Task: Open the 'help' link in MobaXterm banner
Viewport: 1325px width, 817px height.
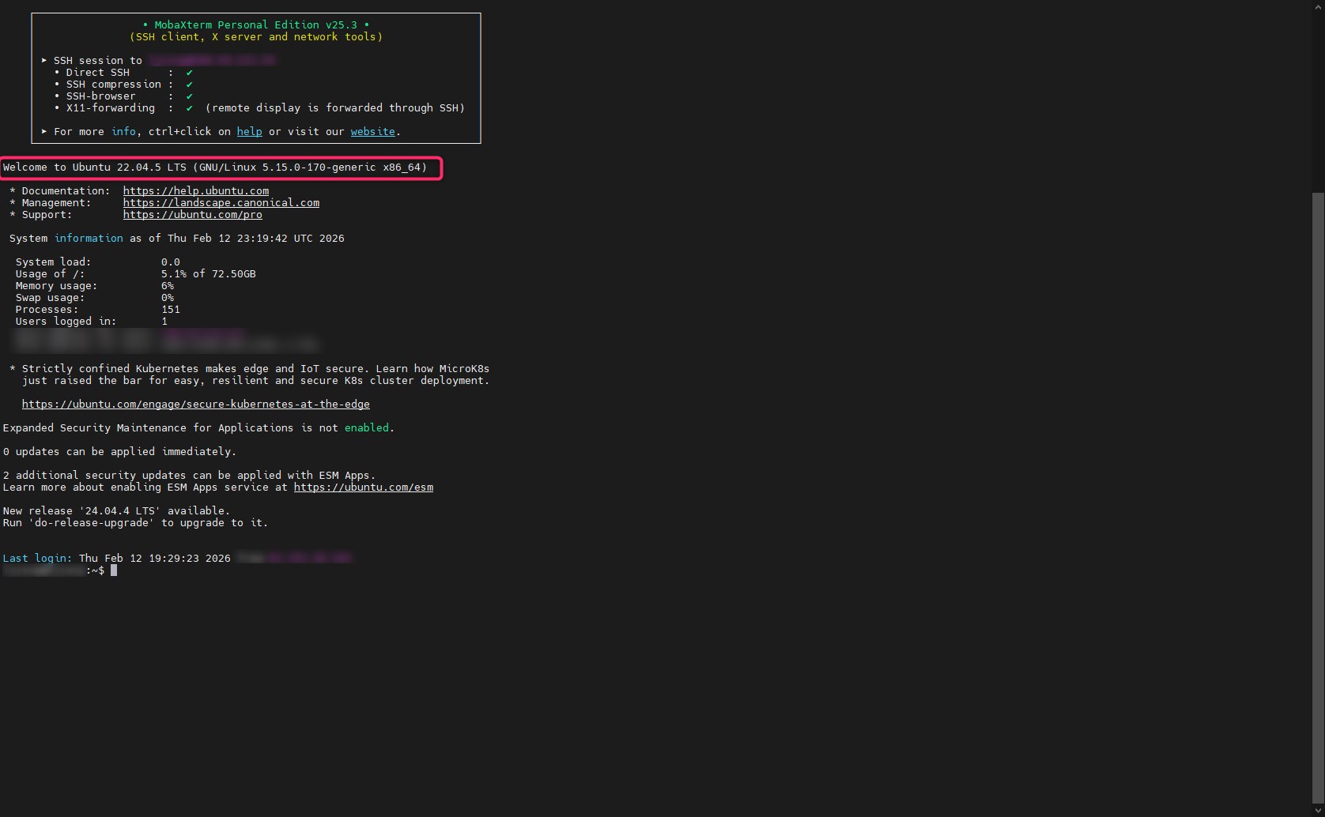Action: (249, 132)
